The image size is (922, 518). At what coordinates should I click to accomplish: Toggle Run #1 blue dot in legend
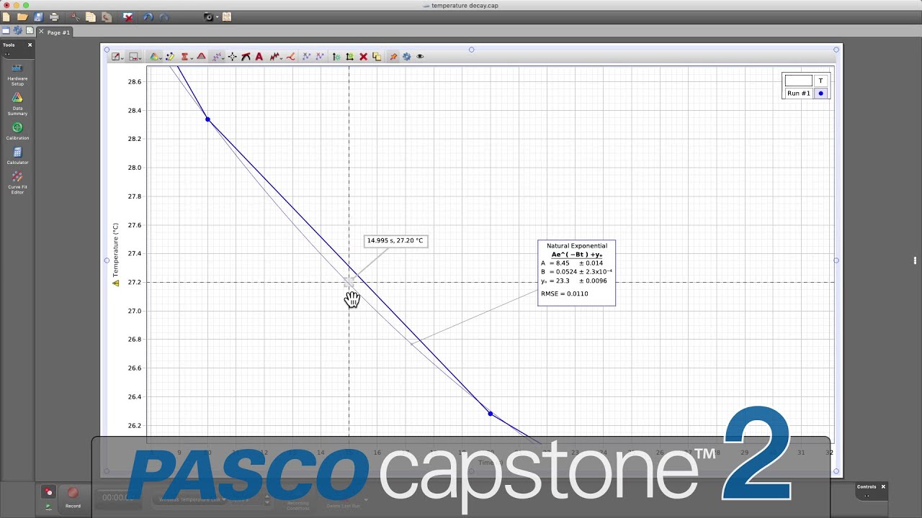(x=820, y=94)
